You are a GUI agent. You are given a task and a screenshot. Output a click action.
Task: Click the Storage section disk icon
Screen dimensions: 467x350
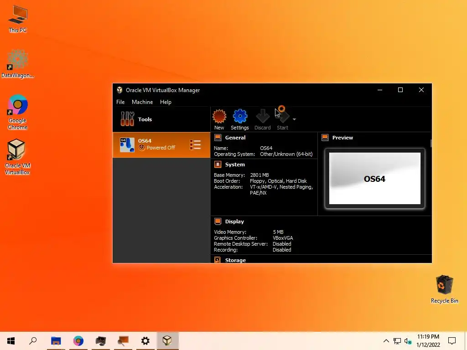pos(218,260)
